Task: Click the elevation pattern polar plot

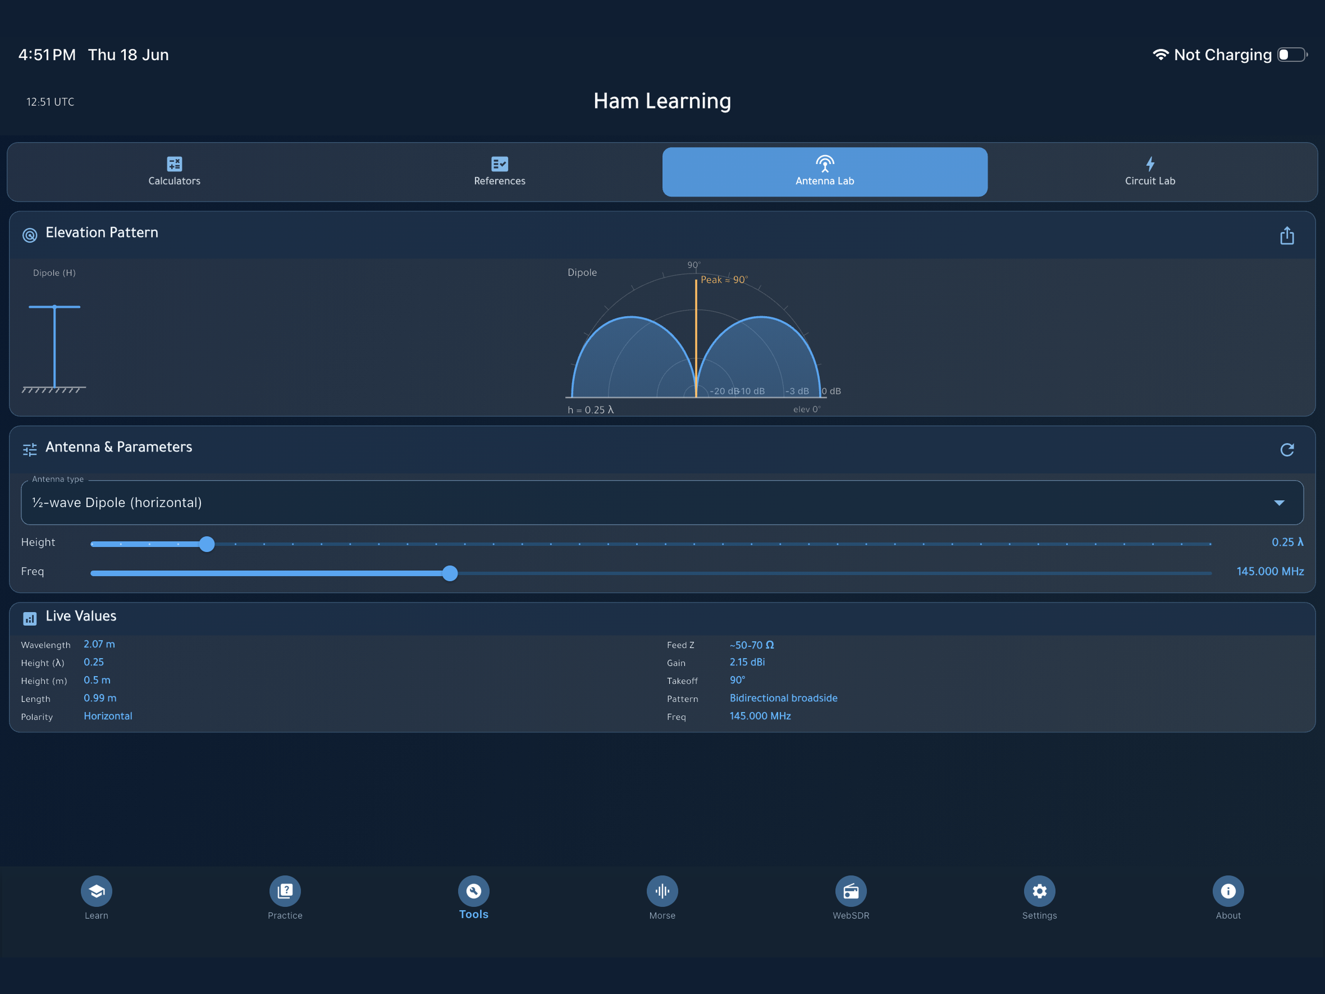Action: (696, 336)
